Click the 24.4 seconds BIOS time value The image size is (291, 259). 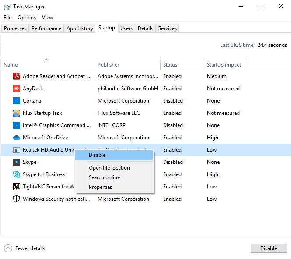coord(272,45)
